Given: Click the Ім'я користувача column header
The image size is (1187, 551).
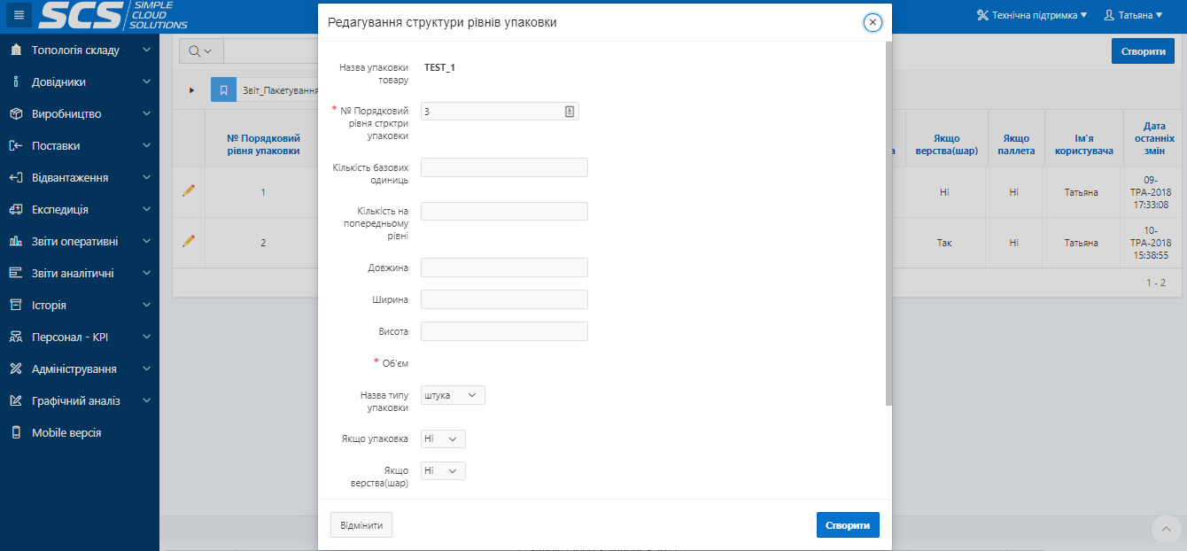Looking at the screenshot, I should click(1083, 144).
